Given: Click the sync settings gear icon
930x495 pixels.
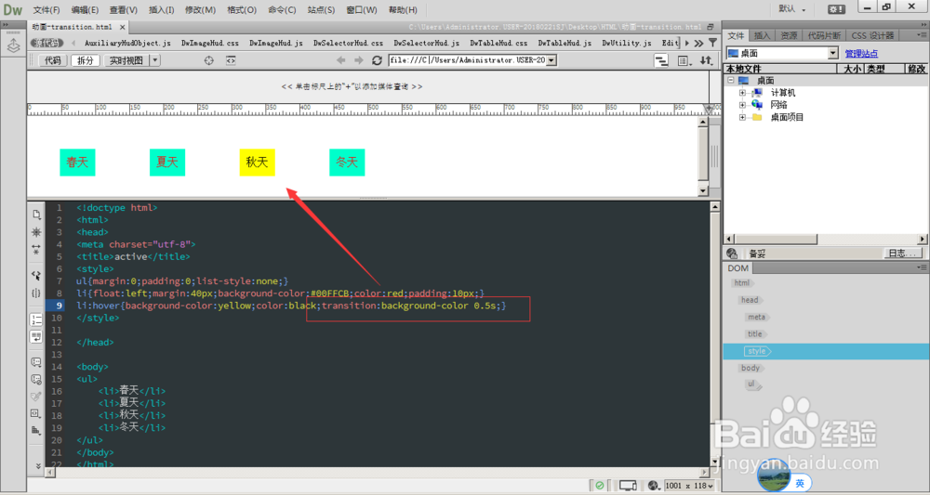Looking at the screenshot, I should 836,9.
